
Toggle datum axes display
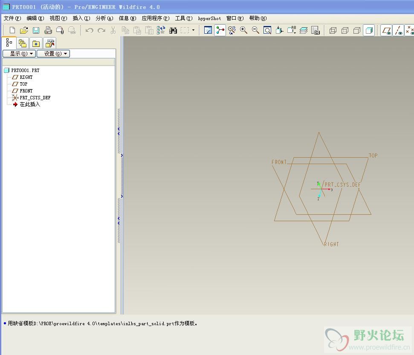399,30
